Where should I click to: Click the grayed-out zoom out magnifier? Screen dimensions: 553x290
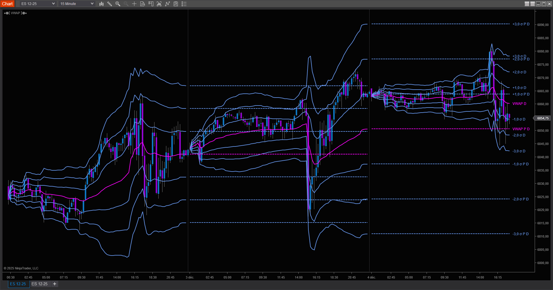click(126, 4)
